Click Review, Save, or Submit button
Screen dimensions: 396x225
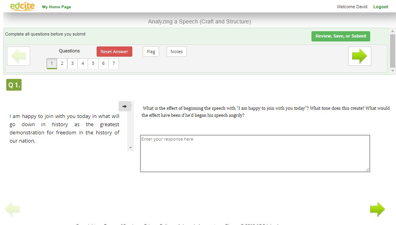(x=341, y=36)
